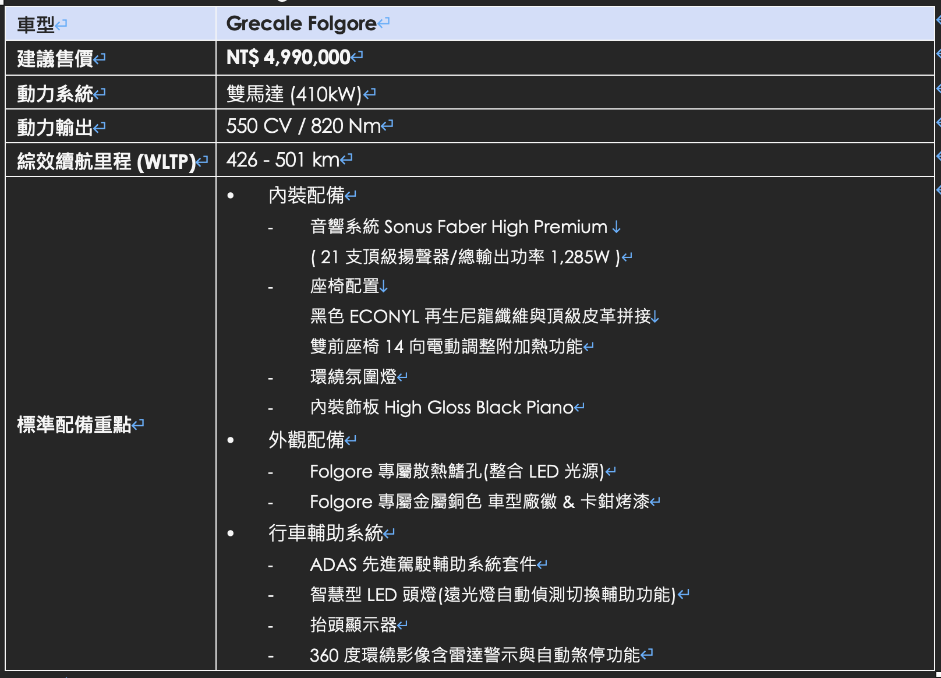
Task: Select the 車型 header cell
Action: (36, 25)
